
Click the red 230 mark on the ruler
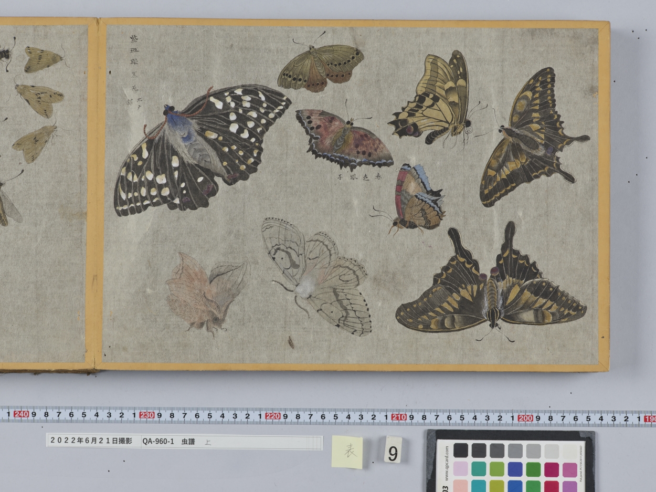pyautogui.click(x=147, y=415)
